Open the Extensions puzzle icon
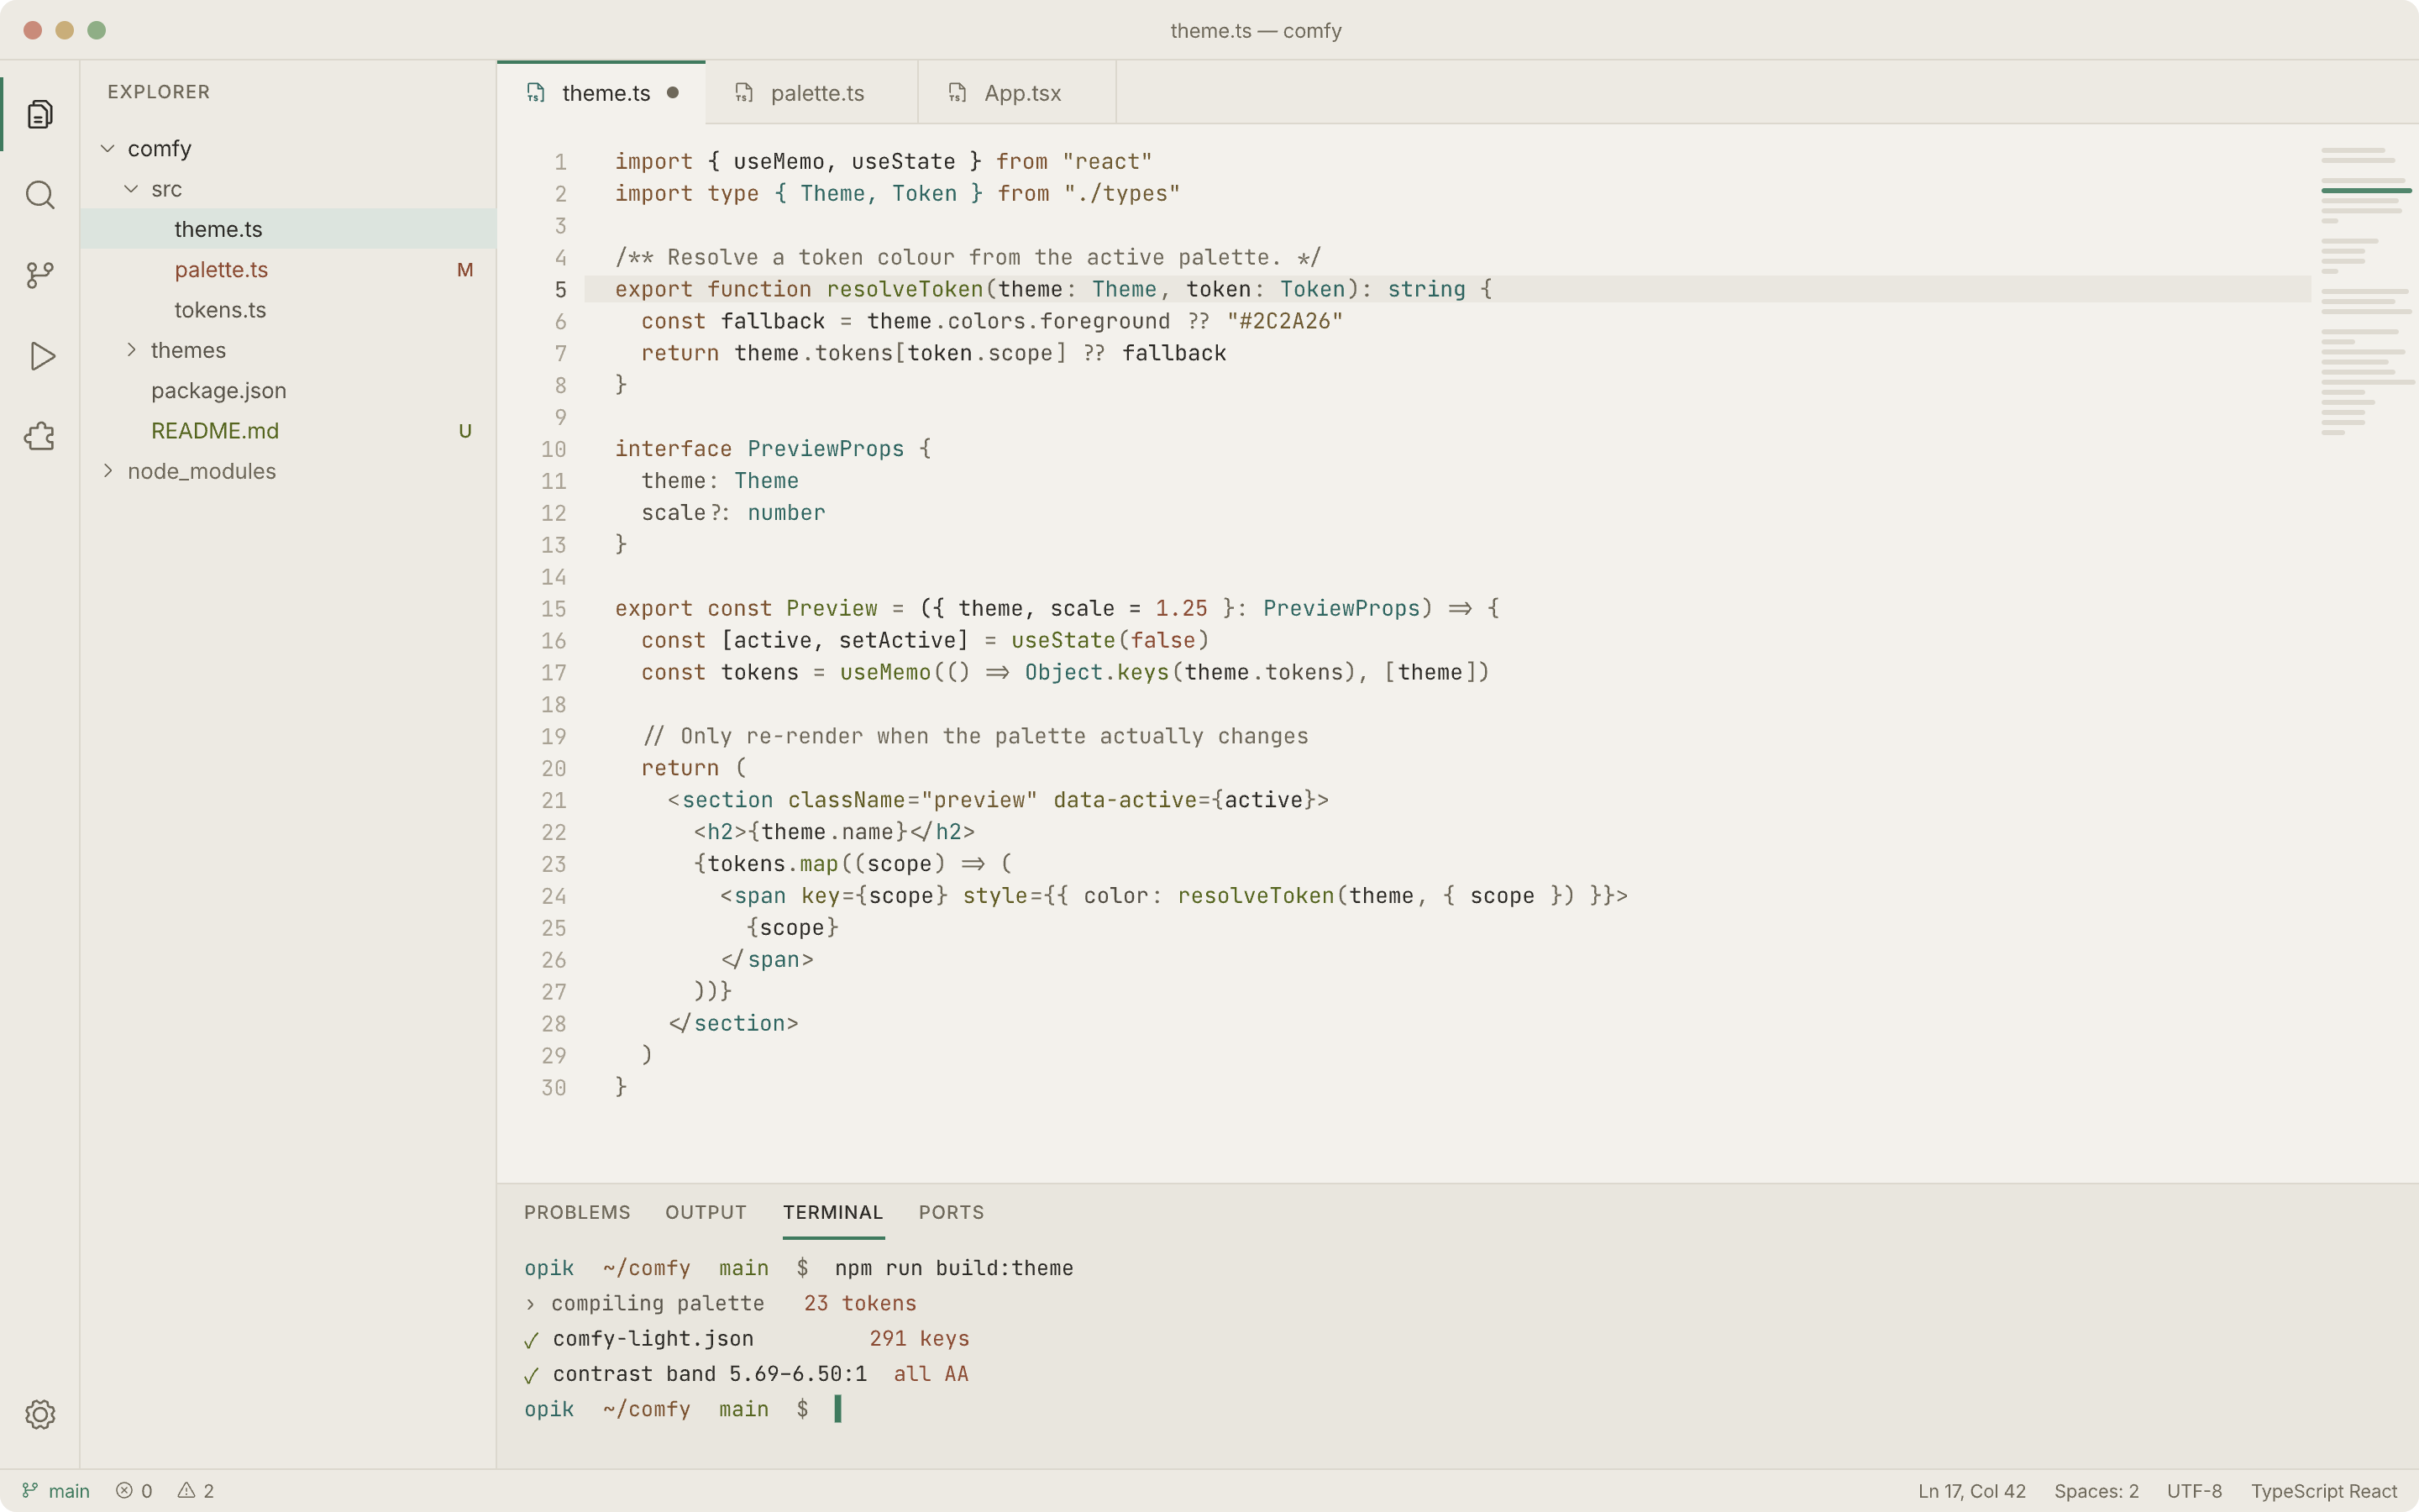This screenshot has width=2419, height=1512. [x=40, y=436]
